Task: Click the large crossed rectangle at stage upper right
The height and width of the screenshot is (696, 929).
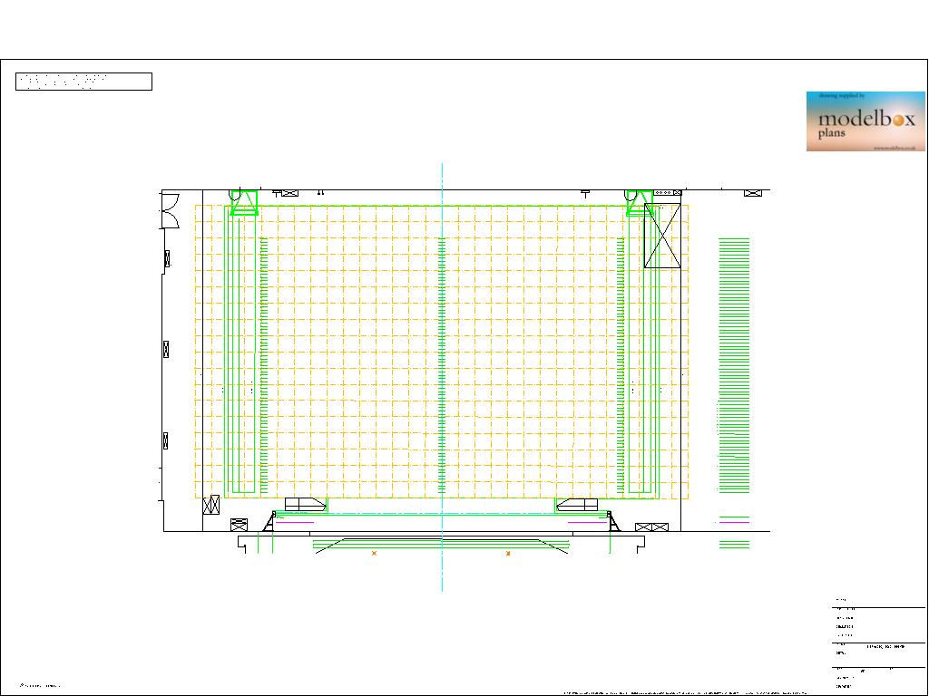Action: point(662,236)
